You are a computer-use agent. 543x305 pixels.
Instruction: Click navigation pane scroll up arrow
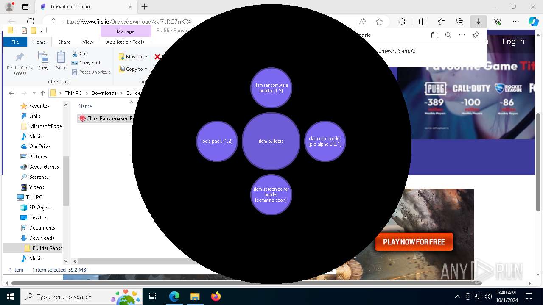(x=66, y=105)
